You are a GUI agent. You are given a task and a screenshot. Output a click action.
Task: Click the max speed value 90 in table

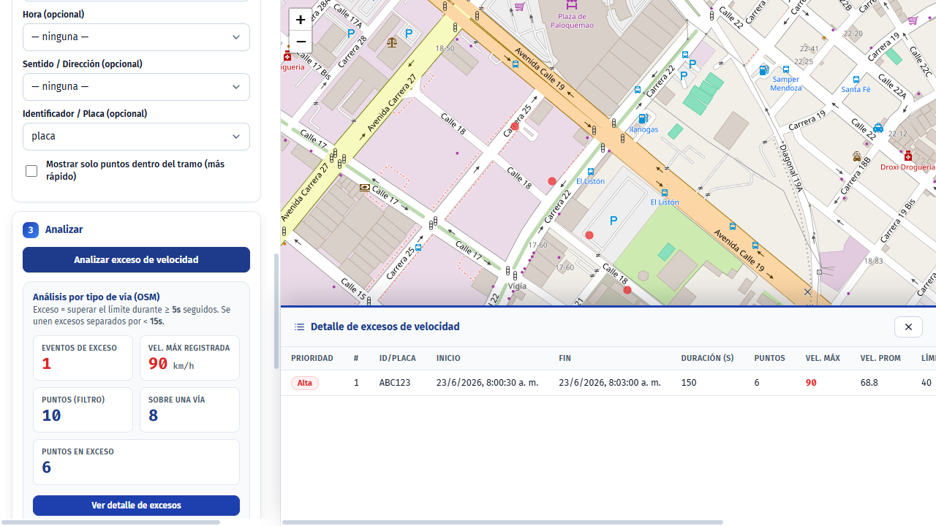[811, 383]
